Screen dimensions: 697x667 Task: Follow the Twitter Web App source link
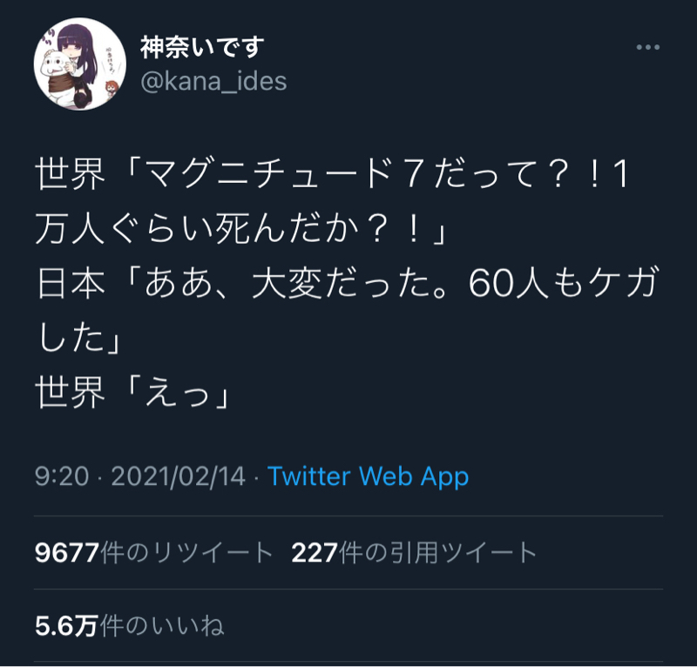point(368,476)
